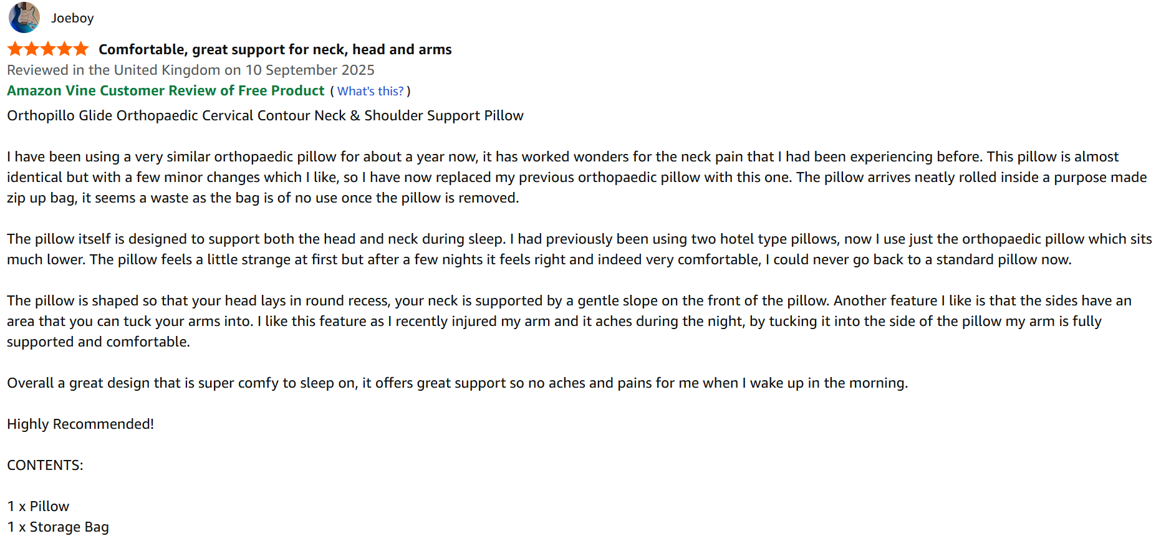Click the "What's this?" Vine link

370,91
